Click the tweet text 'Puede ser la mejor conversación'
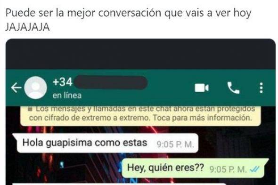 [x=83, y=13]
